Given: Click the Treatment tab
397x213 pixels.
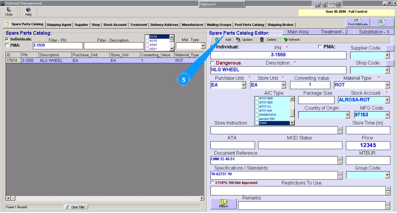Looking at the screenshot, I should [x=138, y=25].
